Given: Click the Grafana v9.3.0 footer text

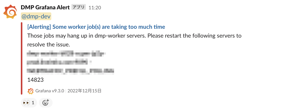Looking at the screenshot, I should 50,91.
